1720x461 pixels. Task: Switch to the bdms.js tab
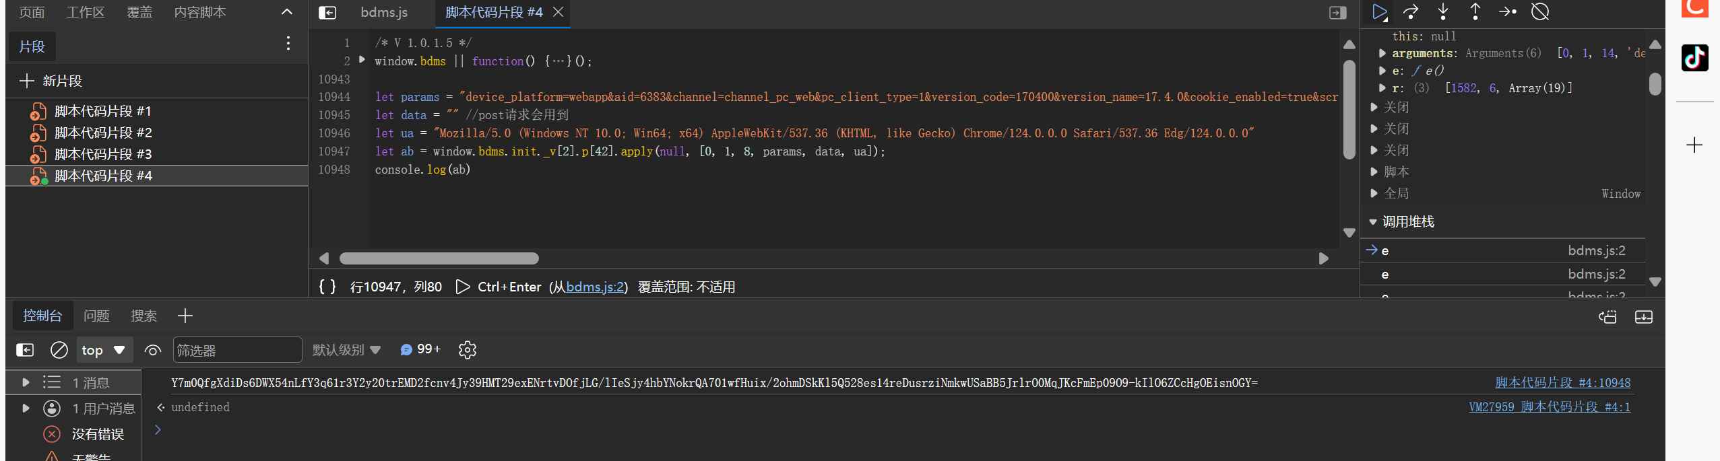click(384, 13)
